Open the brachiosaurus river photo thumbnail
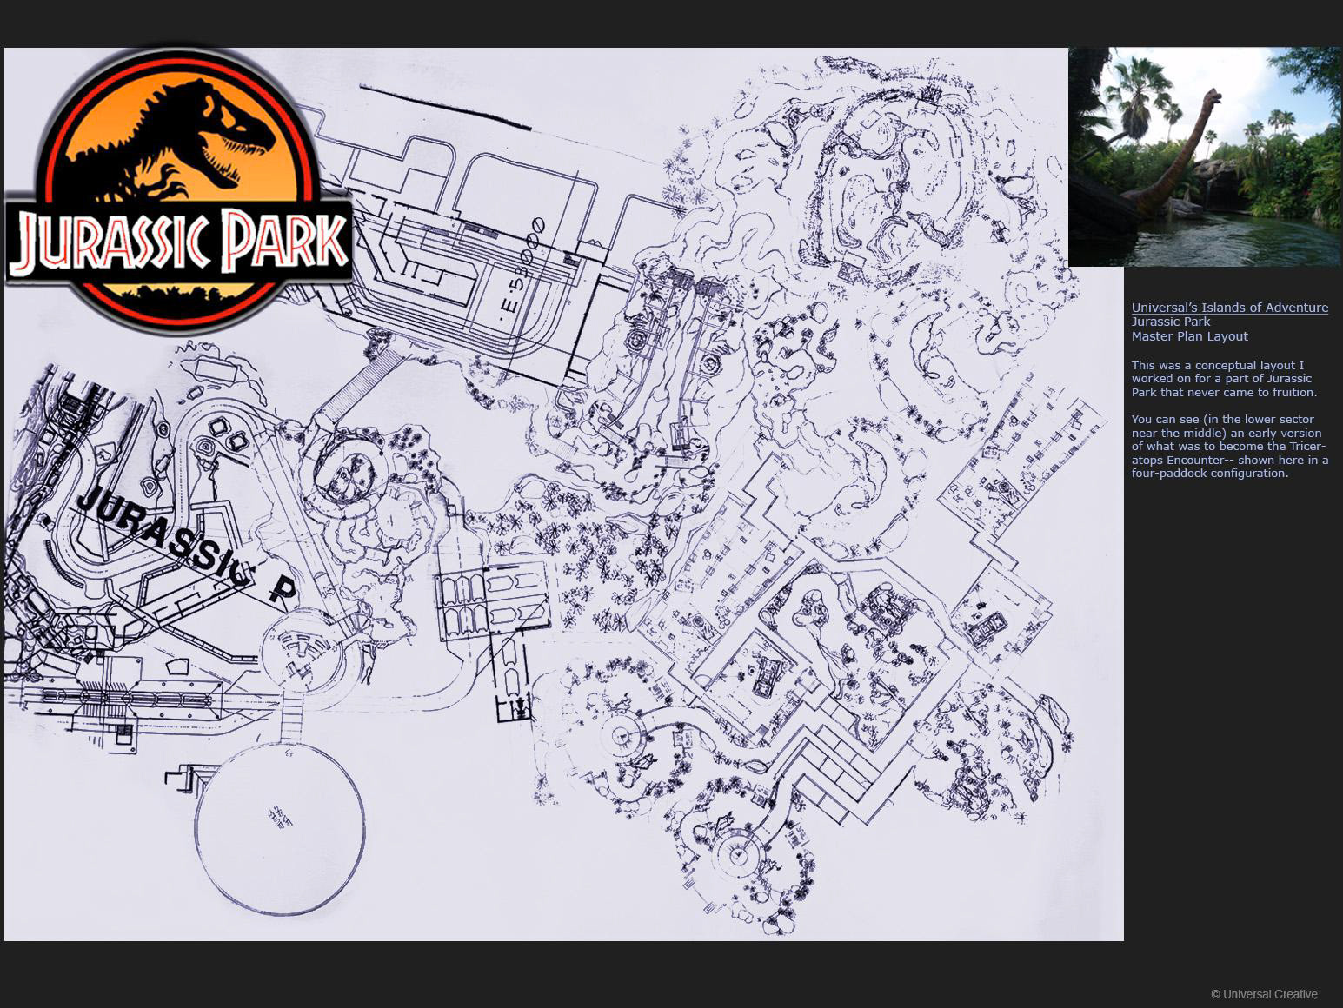This screenshot has height=1008, width=1343. coord(1205,157)
